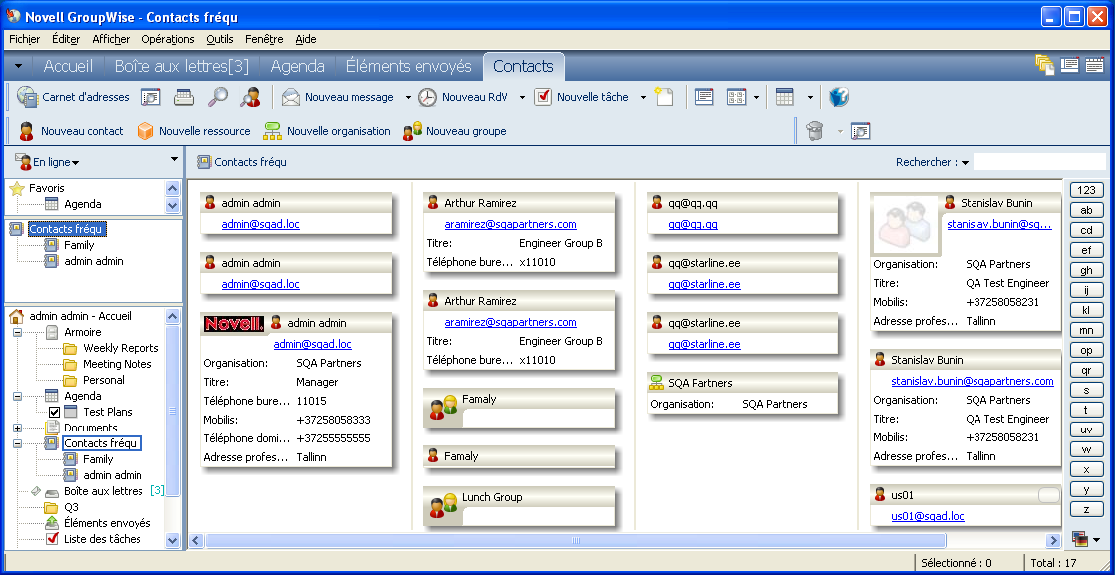Open Nouveau RdV dropdown arrow
Viewport: 1115px width, 575px height.
522,98
